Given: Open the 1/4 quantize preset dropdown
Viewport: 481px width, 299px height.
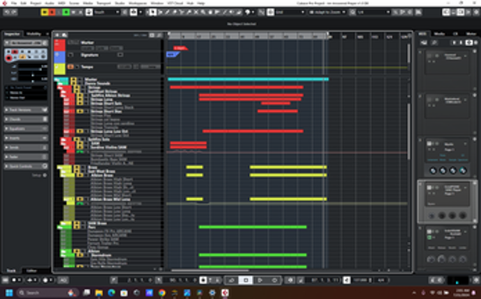Looking at the screenshot, I should (373, 13).
